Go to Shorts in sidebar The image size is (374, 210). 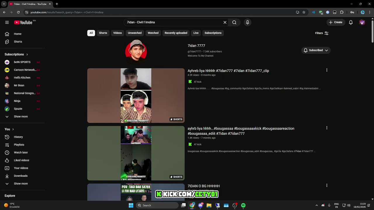tap(22, 42)
